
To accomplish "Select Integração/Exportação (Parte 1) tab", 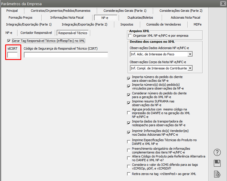I will tap(29, 24).
